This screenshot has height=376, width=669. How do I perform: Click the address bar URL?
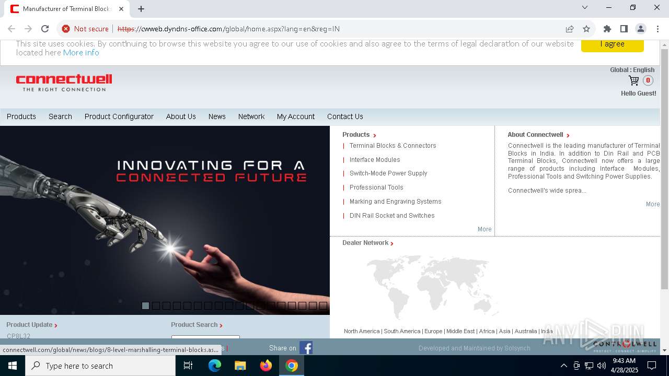pos(228,29)
